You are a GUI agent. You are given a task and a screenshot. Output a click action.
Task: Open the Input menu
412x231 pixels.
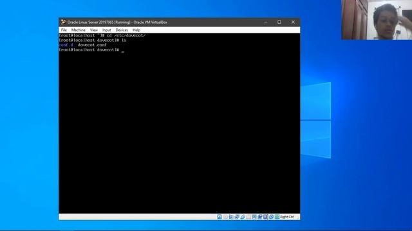point(107,30)
